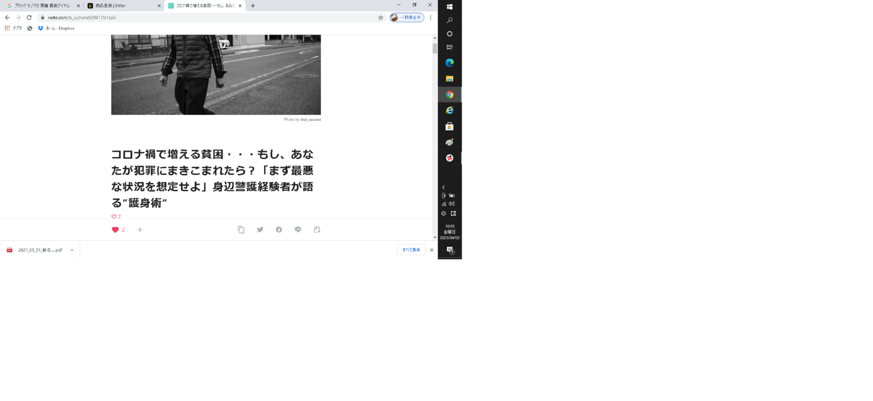Screen dimensions: 873x401
Task: Click the scrollbar down arrow
Action: point(435,237)
